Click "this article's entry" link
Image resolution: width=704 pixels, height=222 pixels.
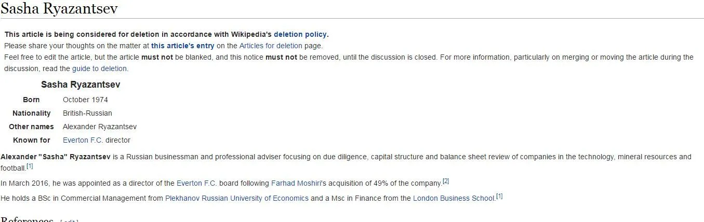[x=182, y=46]
